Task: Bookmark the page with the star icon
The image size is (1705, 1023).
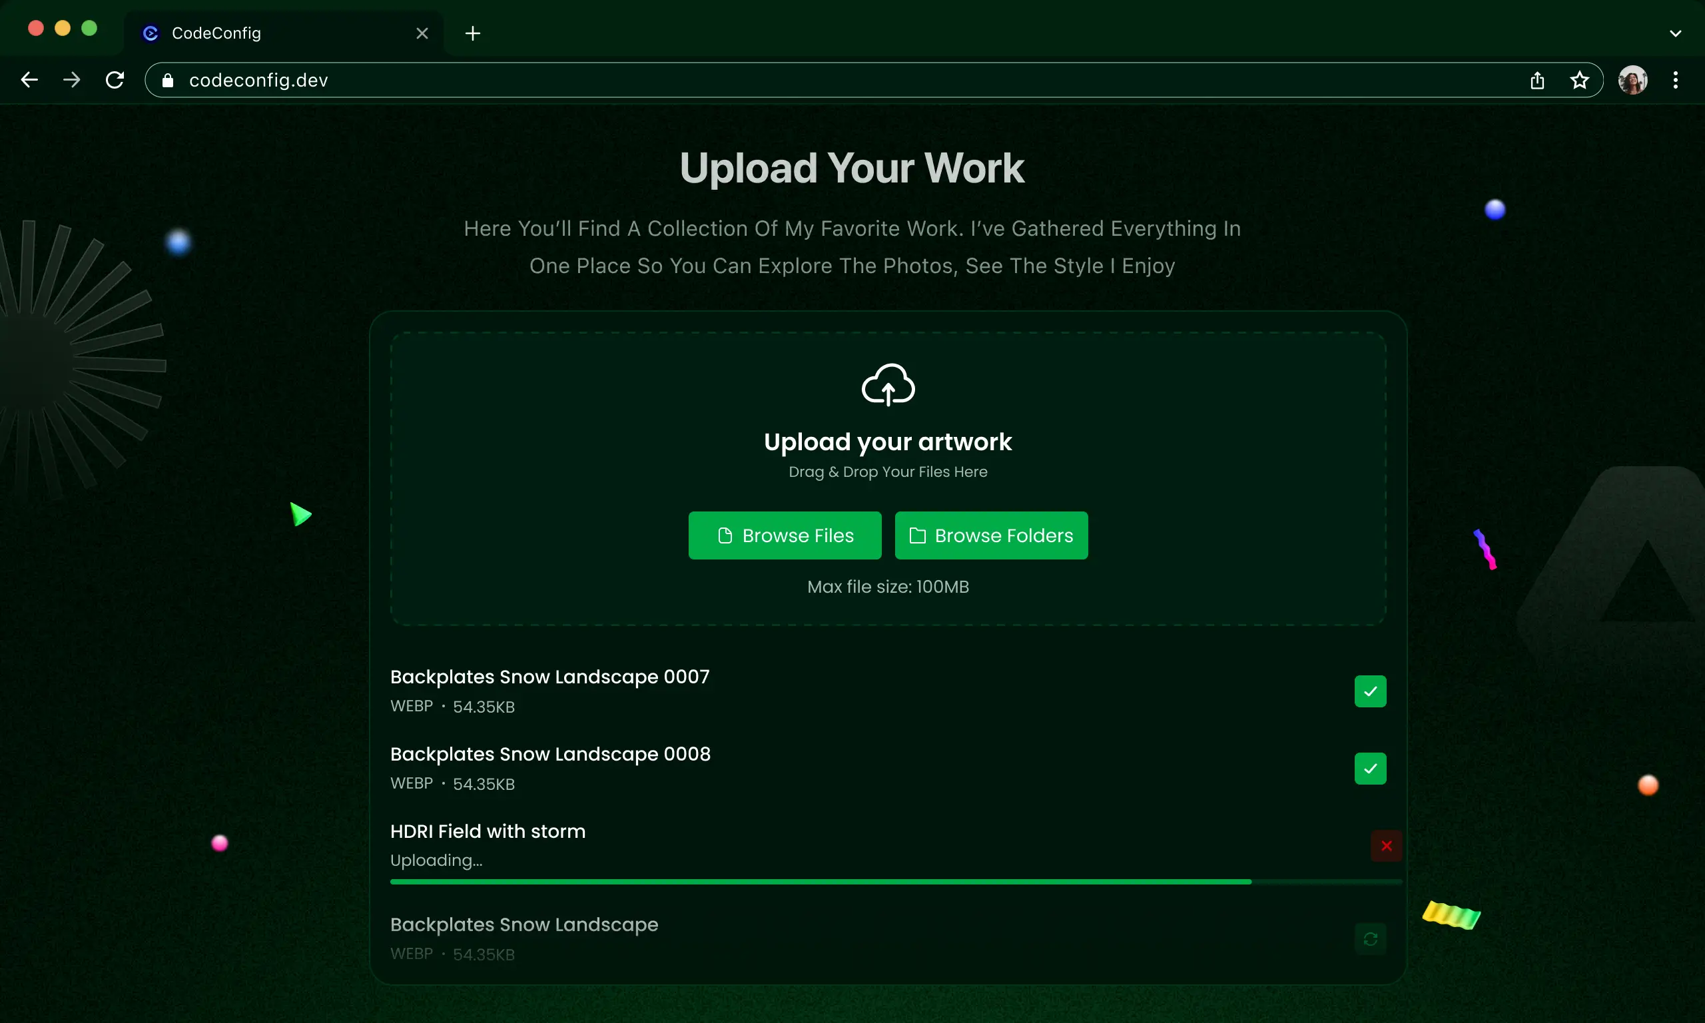Action: pos(1580,80)
